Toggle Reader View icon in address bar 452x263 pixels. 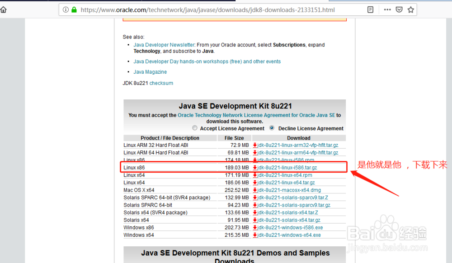(x=371, y=10)
